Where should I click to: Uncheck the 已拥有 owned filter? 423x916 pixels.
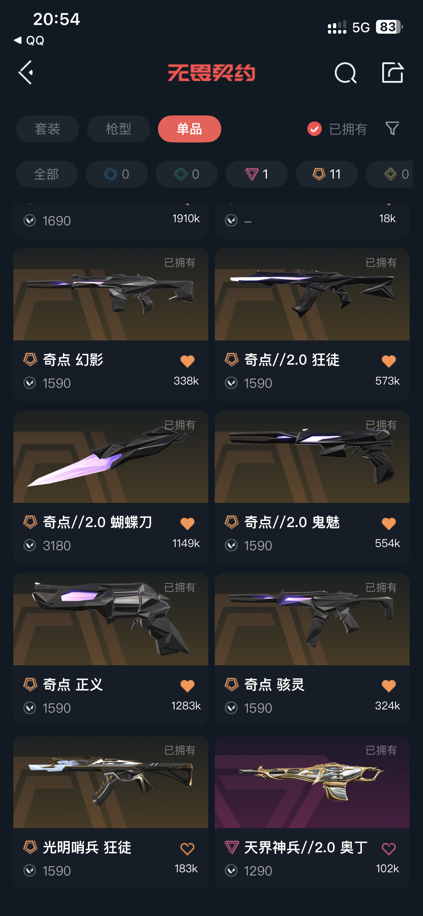click(337, 129)
